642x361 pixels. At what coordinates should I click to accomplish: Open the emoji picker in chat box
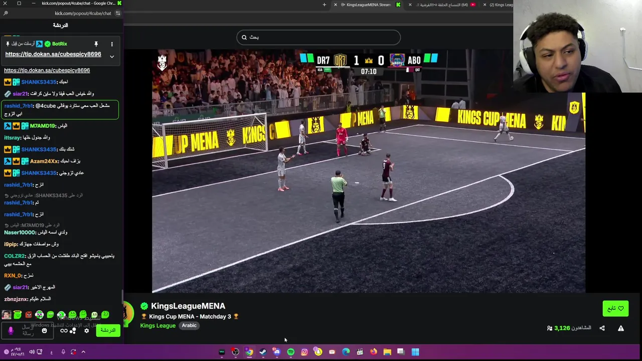(x=44, y=330)
